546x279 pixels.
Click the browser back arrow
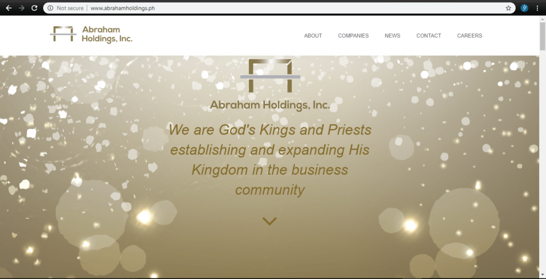(9, 8)
